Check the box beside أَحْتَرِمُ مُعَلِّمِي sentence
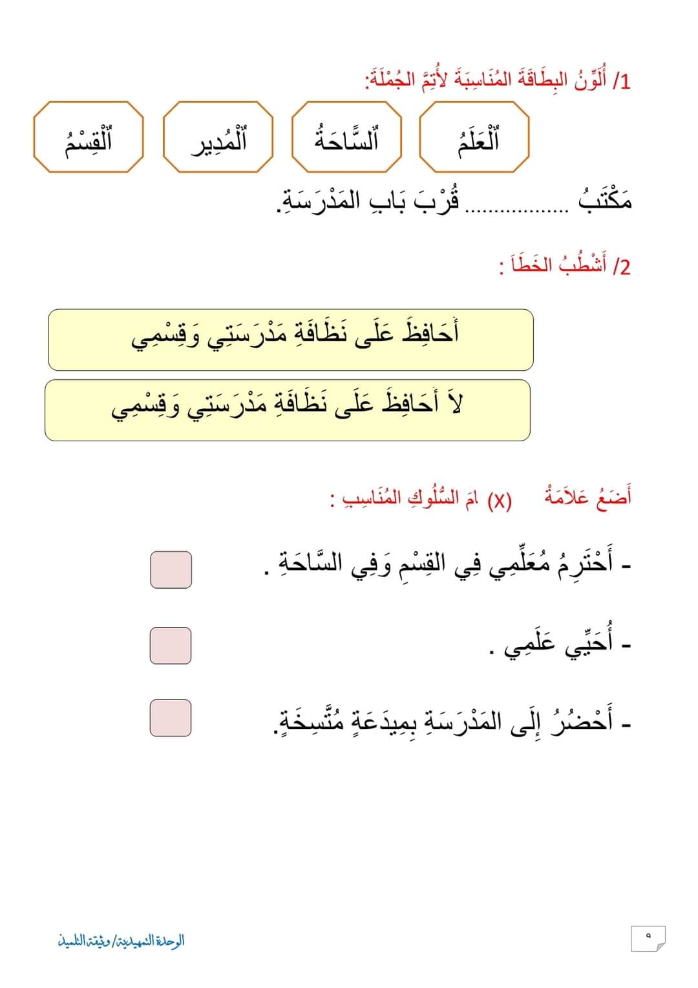698x988 pixels. coord(171,569)
